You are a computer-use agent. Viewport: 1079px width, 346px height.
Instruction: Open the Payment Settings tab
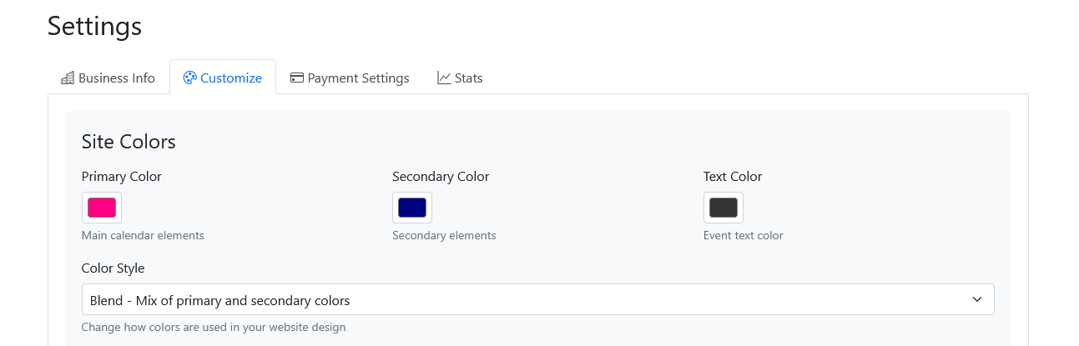(358, 78)
